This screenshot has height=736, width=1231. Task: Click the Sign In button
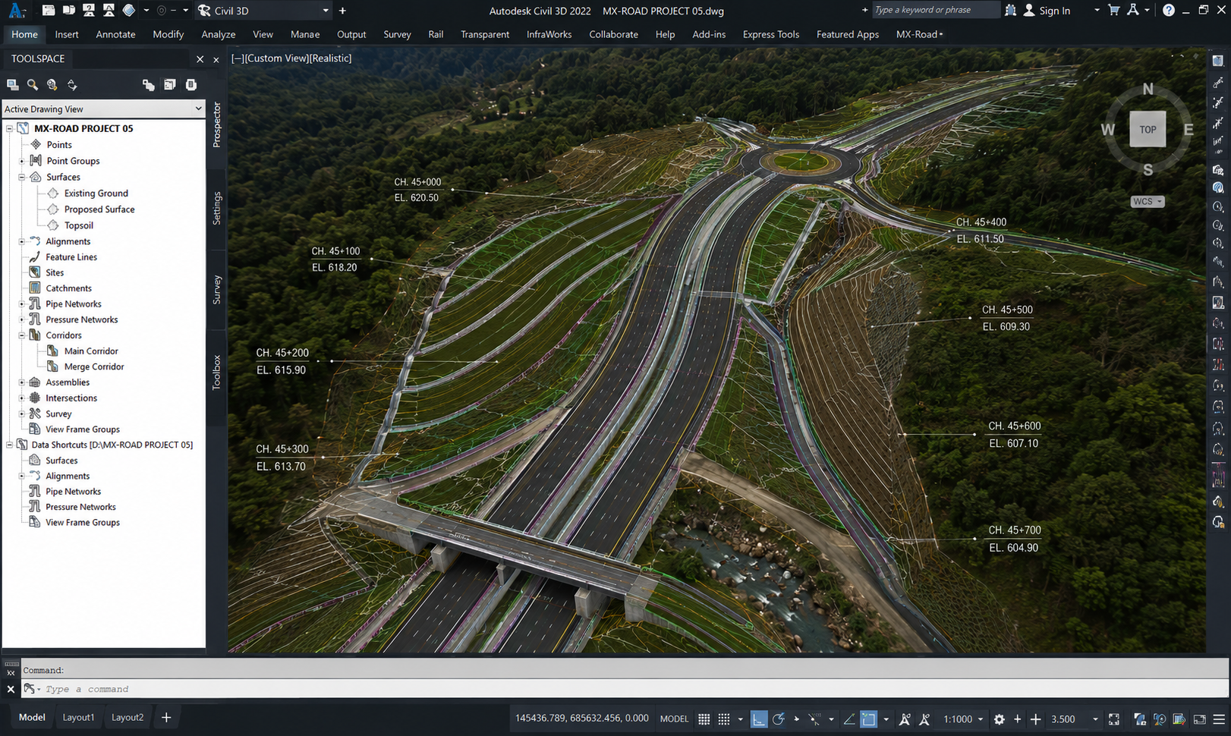coord(1054,11)
